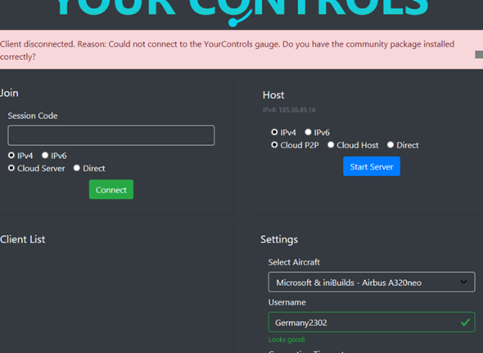Click the Client disconnected error message text

(x=227, y=50)
